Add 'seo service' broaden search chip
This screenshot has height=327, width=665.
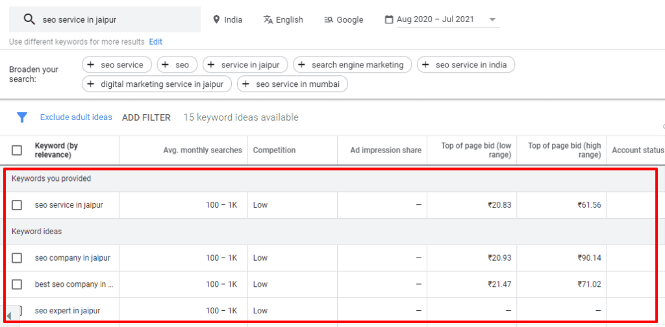pos(117,65)
